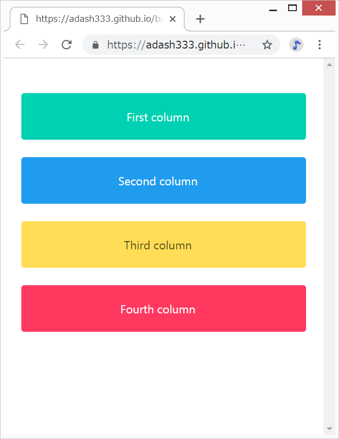Reload the current page

coord(66,45)
